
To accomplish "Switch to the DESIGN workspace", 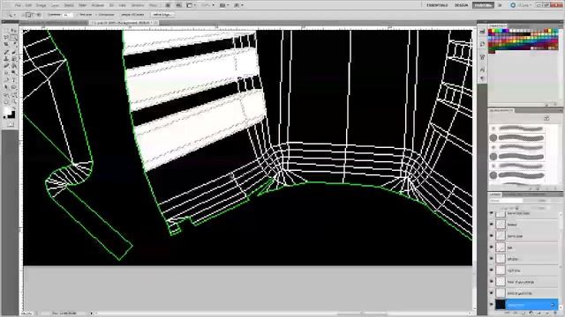I will coord(461,5).
